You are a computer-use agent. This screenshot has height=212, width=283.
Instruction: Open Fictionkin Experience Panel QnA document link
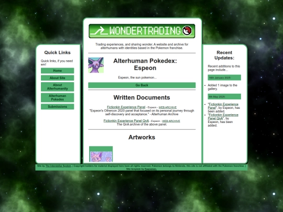[126, 121]
